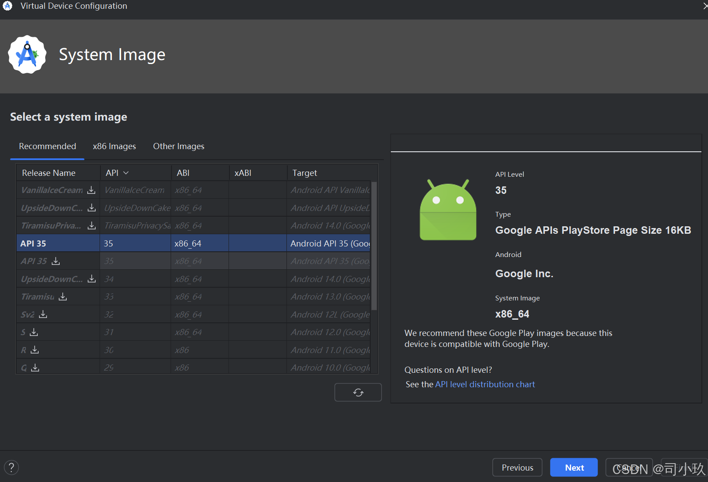Download the R system image
The height and width of the screenshot is (482, 708).
pos(35,350)
